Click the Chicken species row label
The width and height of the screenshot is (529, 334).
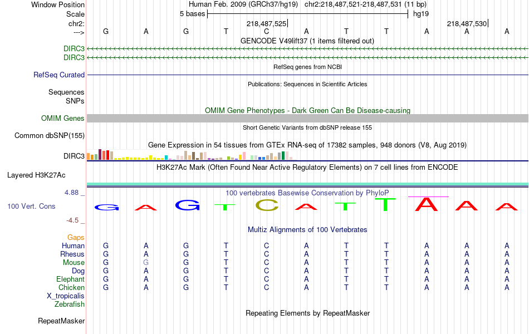point(71,287)
